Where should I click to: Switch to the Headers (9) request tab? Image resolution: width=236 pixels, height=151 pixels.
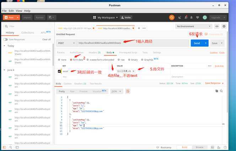[x=95, y=53]
